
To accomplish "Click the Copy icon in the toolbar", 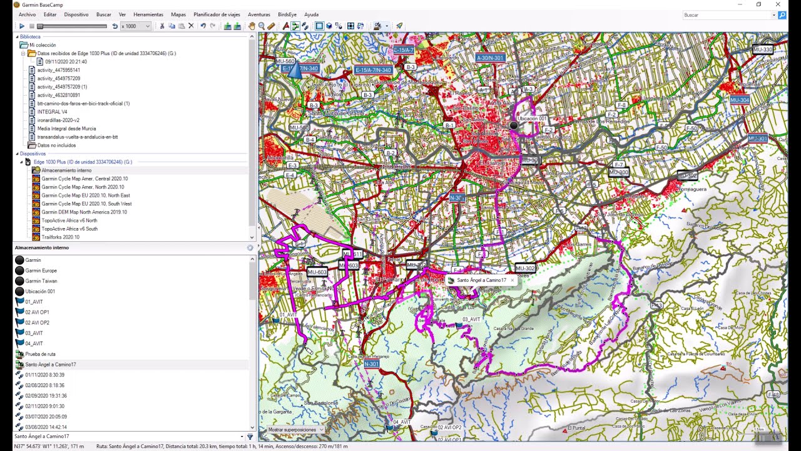I will 172,26.
